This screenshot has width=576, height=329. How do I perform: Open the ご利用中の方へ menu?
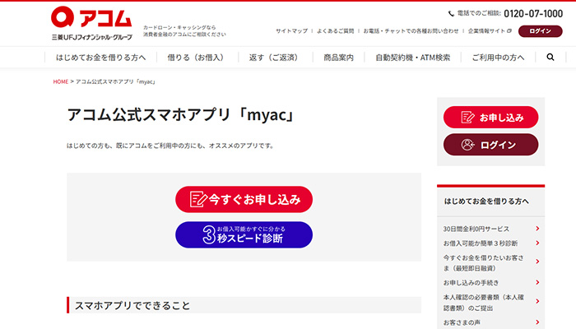(x=498, y=58)
